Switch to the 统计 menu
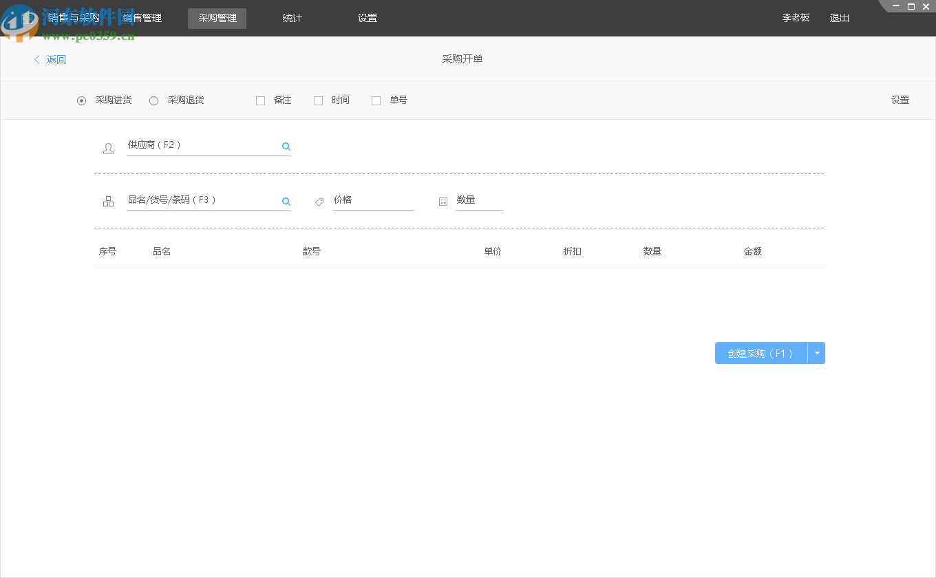 coord(292,19)
